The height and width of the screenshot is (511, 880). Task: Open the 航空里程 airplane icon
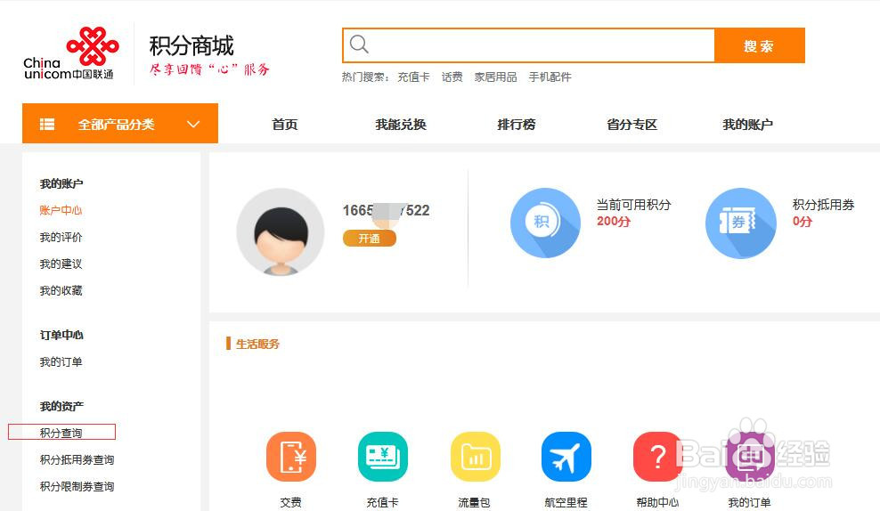click(x=566, y=457)
